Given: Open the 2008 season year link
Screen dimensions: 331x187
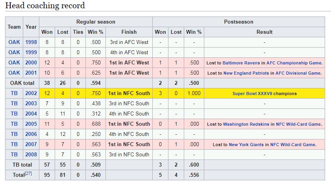Looking at the screenshot, I should (31, 154).
